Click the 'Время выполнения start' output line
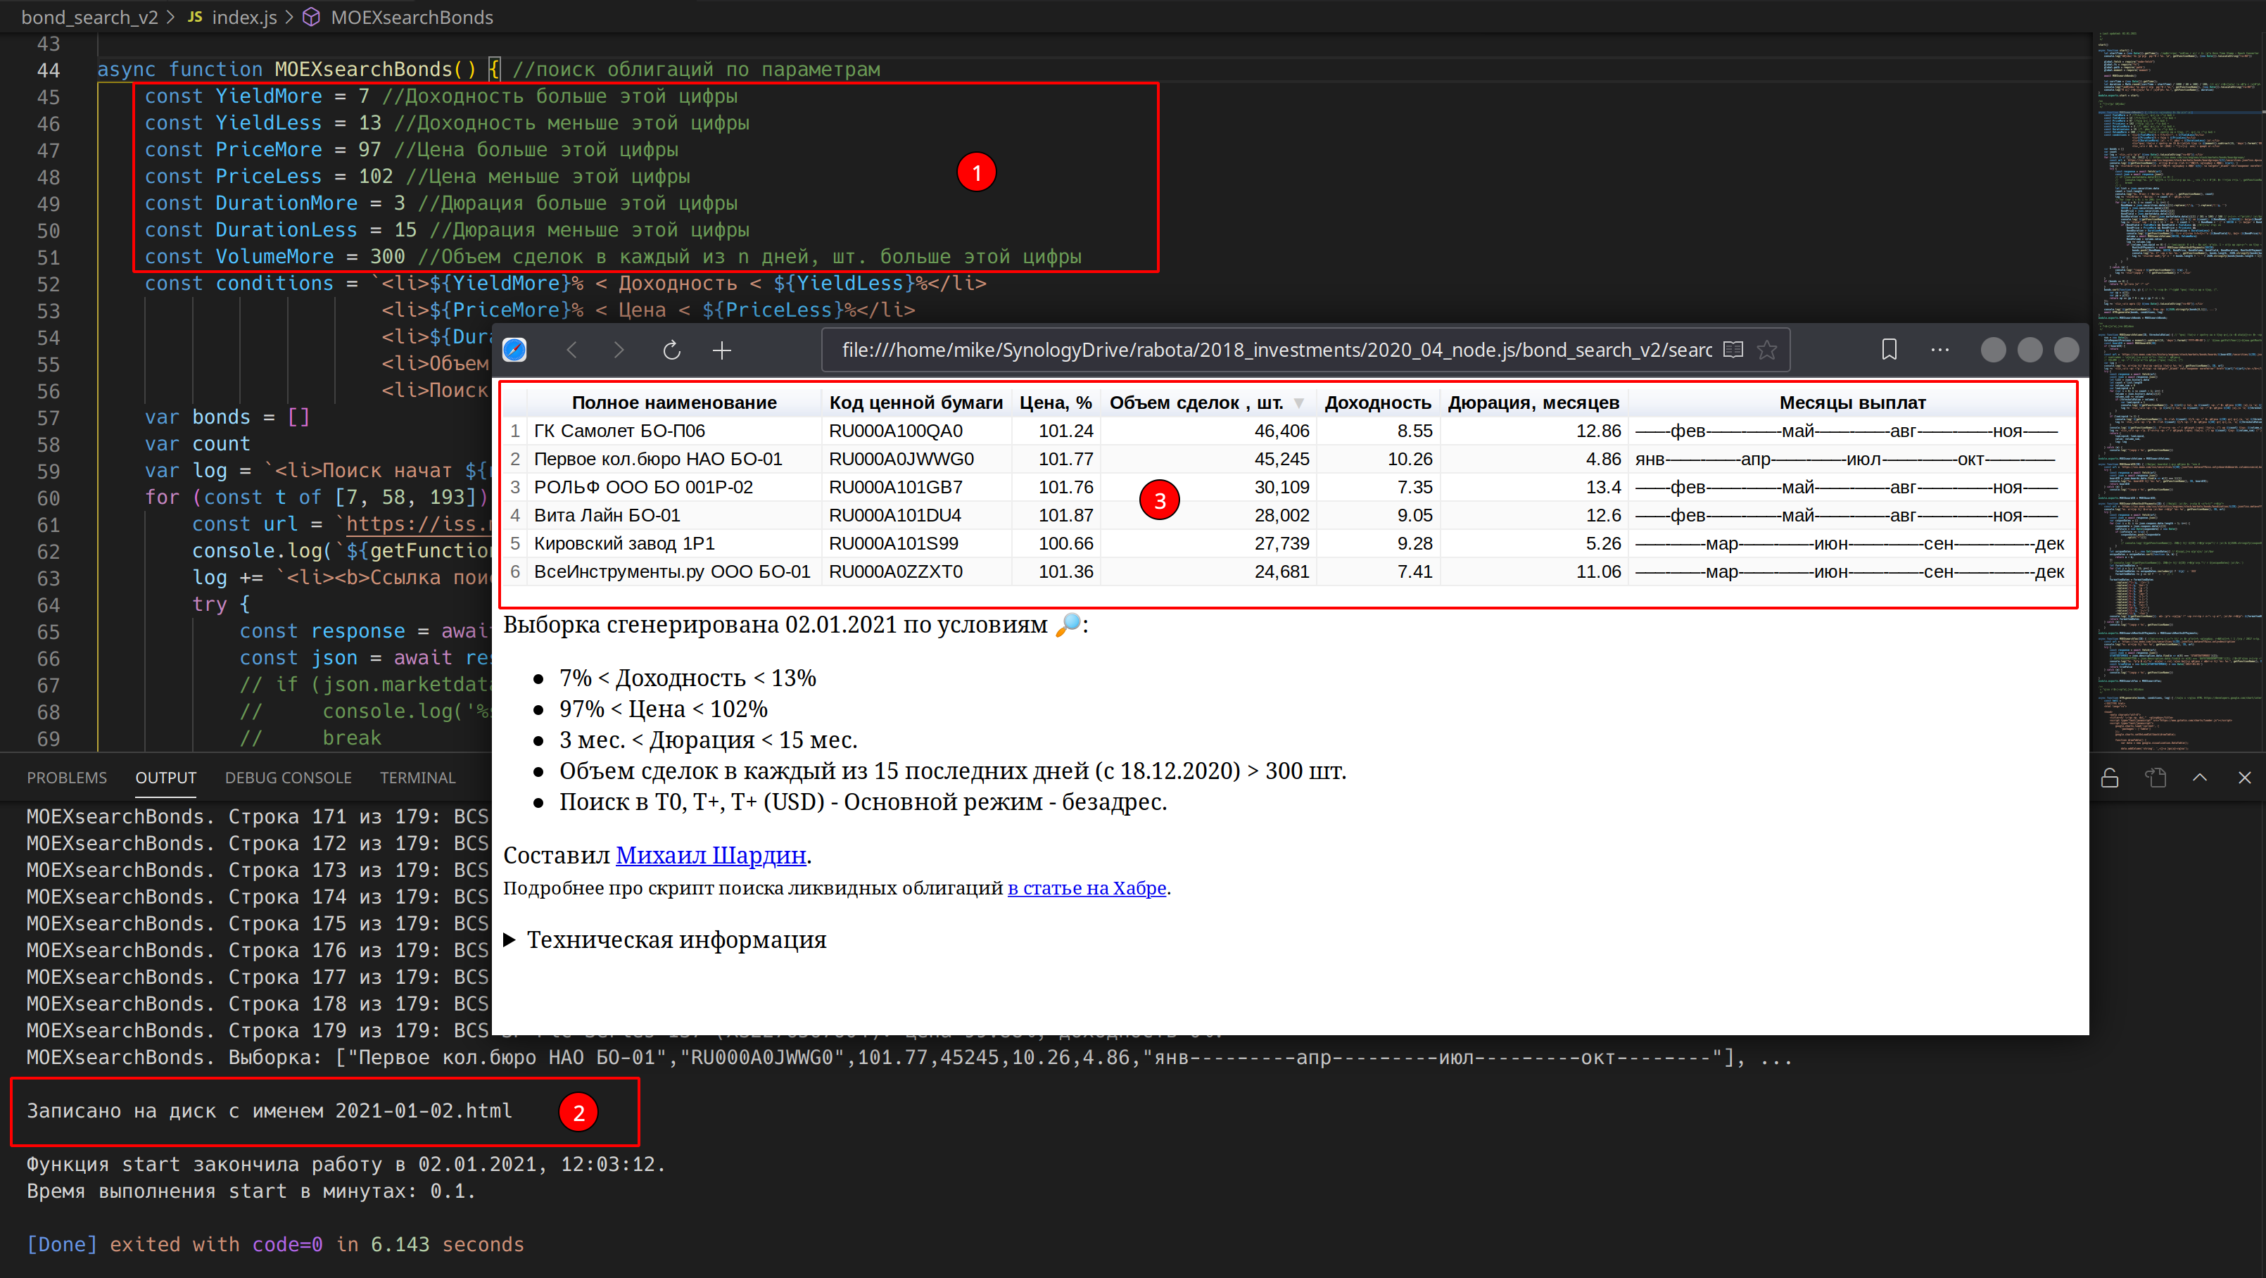Screen dimensions: 2266x1278 pos(251,1191)
